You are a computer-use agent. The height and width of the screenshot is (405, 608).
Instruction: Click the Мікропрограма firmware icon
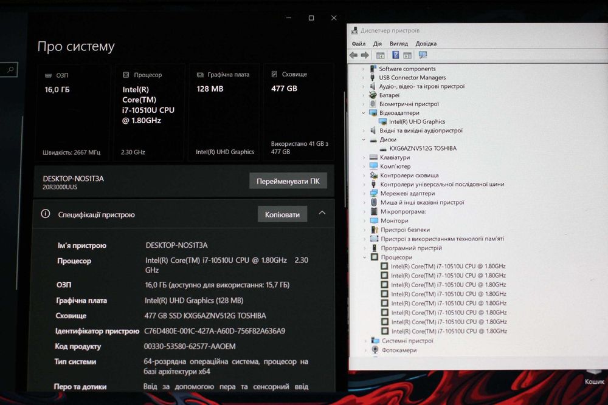click(x=374, y=211)
